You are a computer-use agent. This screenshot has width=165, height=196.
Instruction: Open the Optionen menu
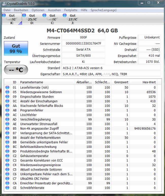38,10
